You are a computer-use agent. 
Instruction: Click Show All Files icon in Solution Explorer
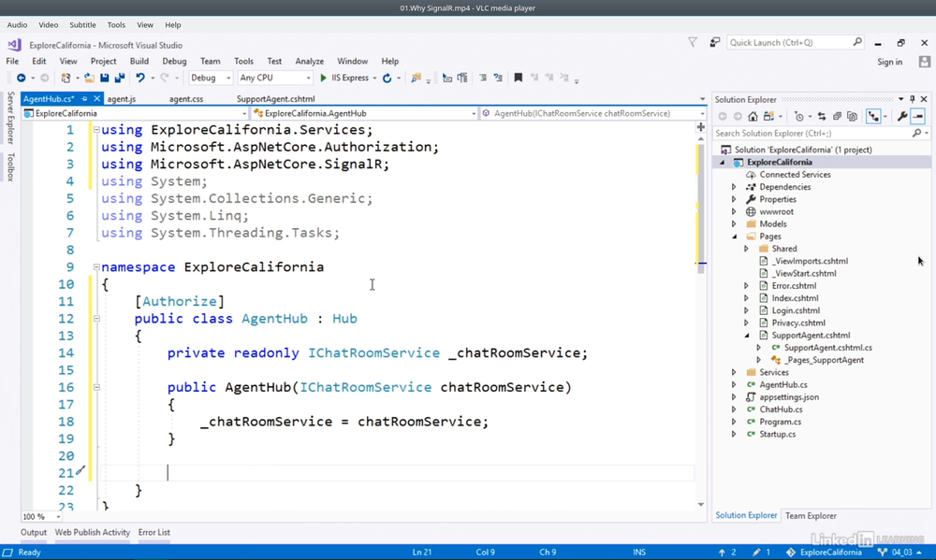tap(852, 116)
